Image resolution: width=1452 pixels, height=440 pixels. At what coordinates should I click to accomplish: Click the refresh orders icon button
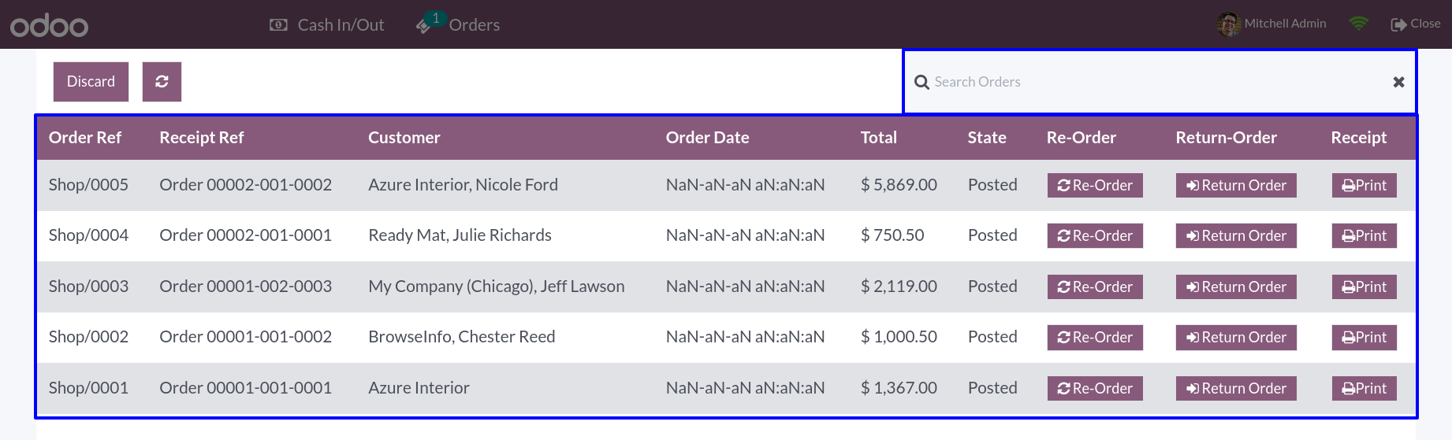coord(162,82)
